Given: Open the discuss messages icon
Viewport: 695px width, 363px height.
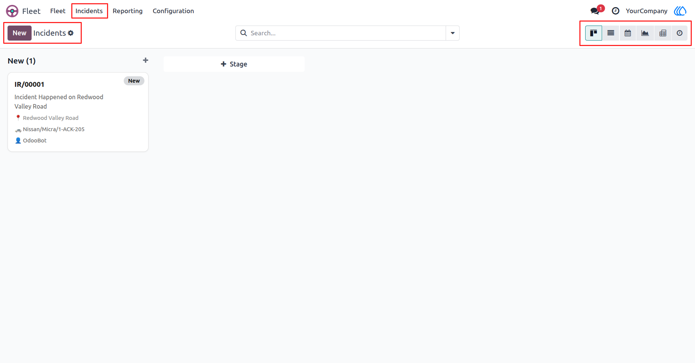Looking at the screenshot, I should click(x=595, y=11).
